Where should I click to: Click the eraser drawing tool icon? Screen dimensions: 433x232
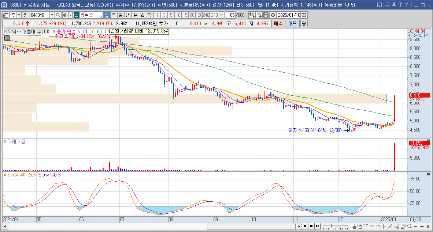[x=397, y=227]
